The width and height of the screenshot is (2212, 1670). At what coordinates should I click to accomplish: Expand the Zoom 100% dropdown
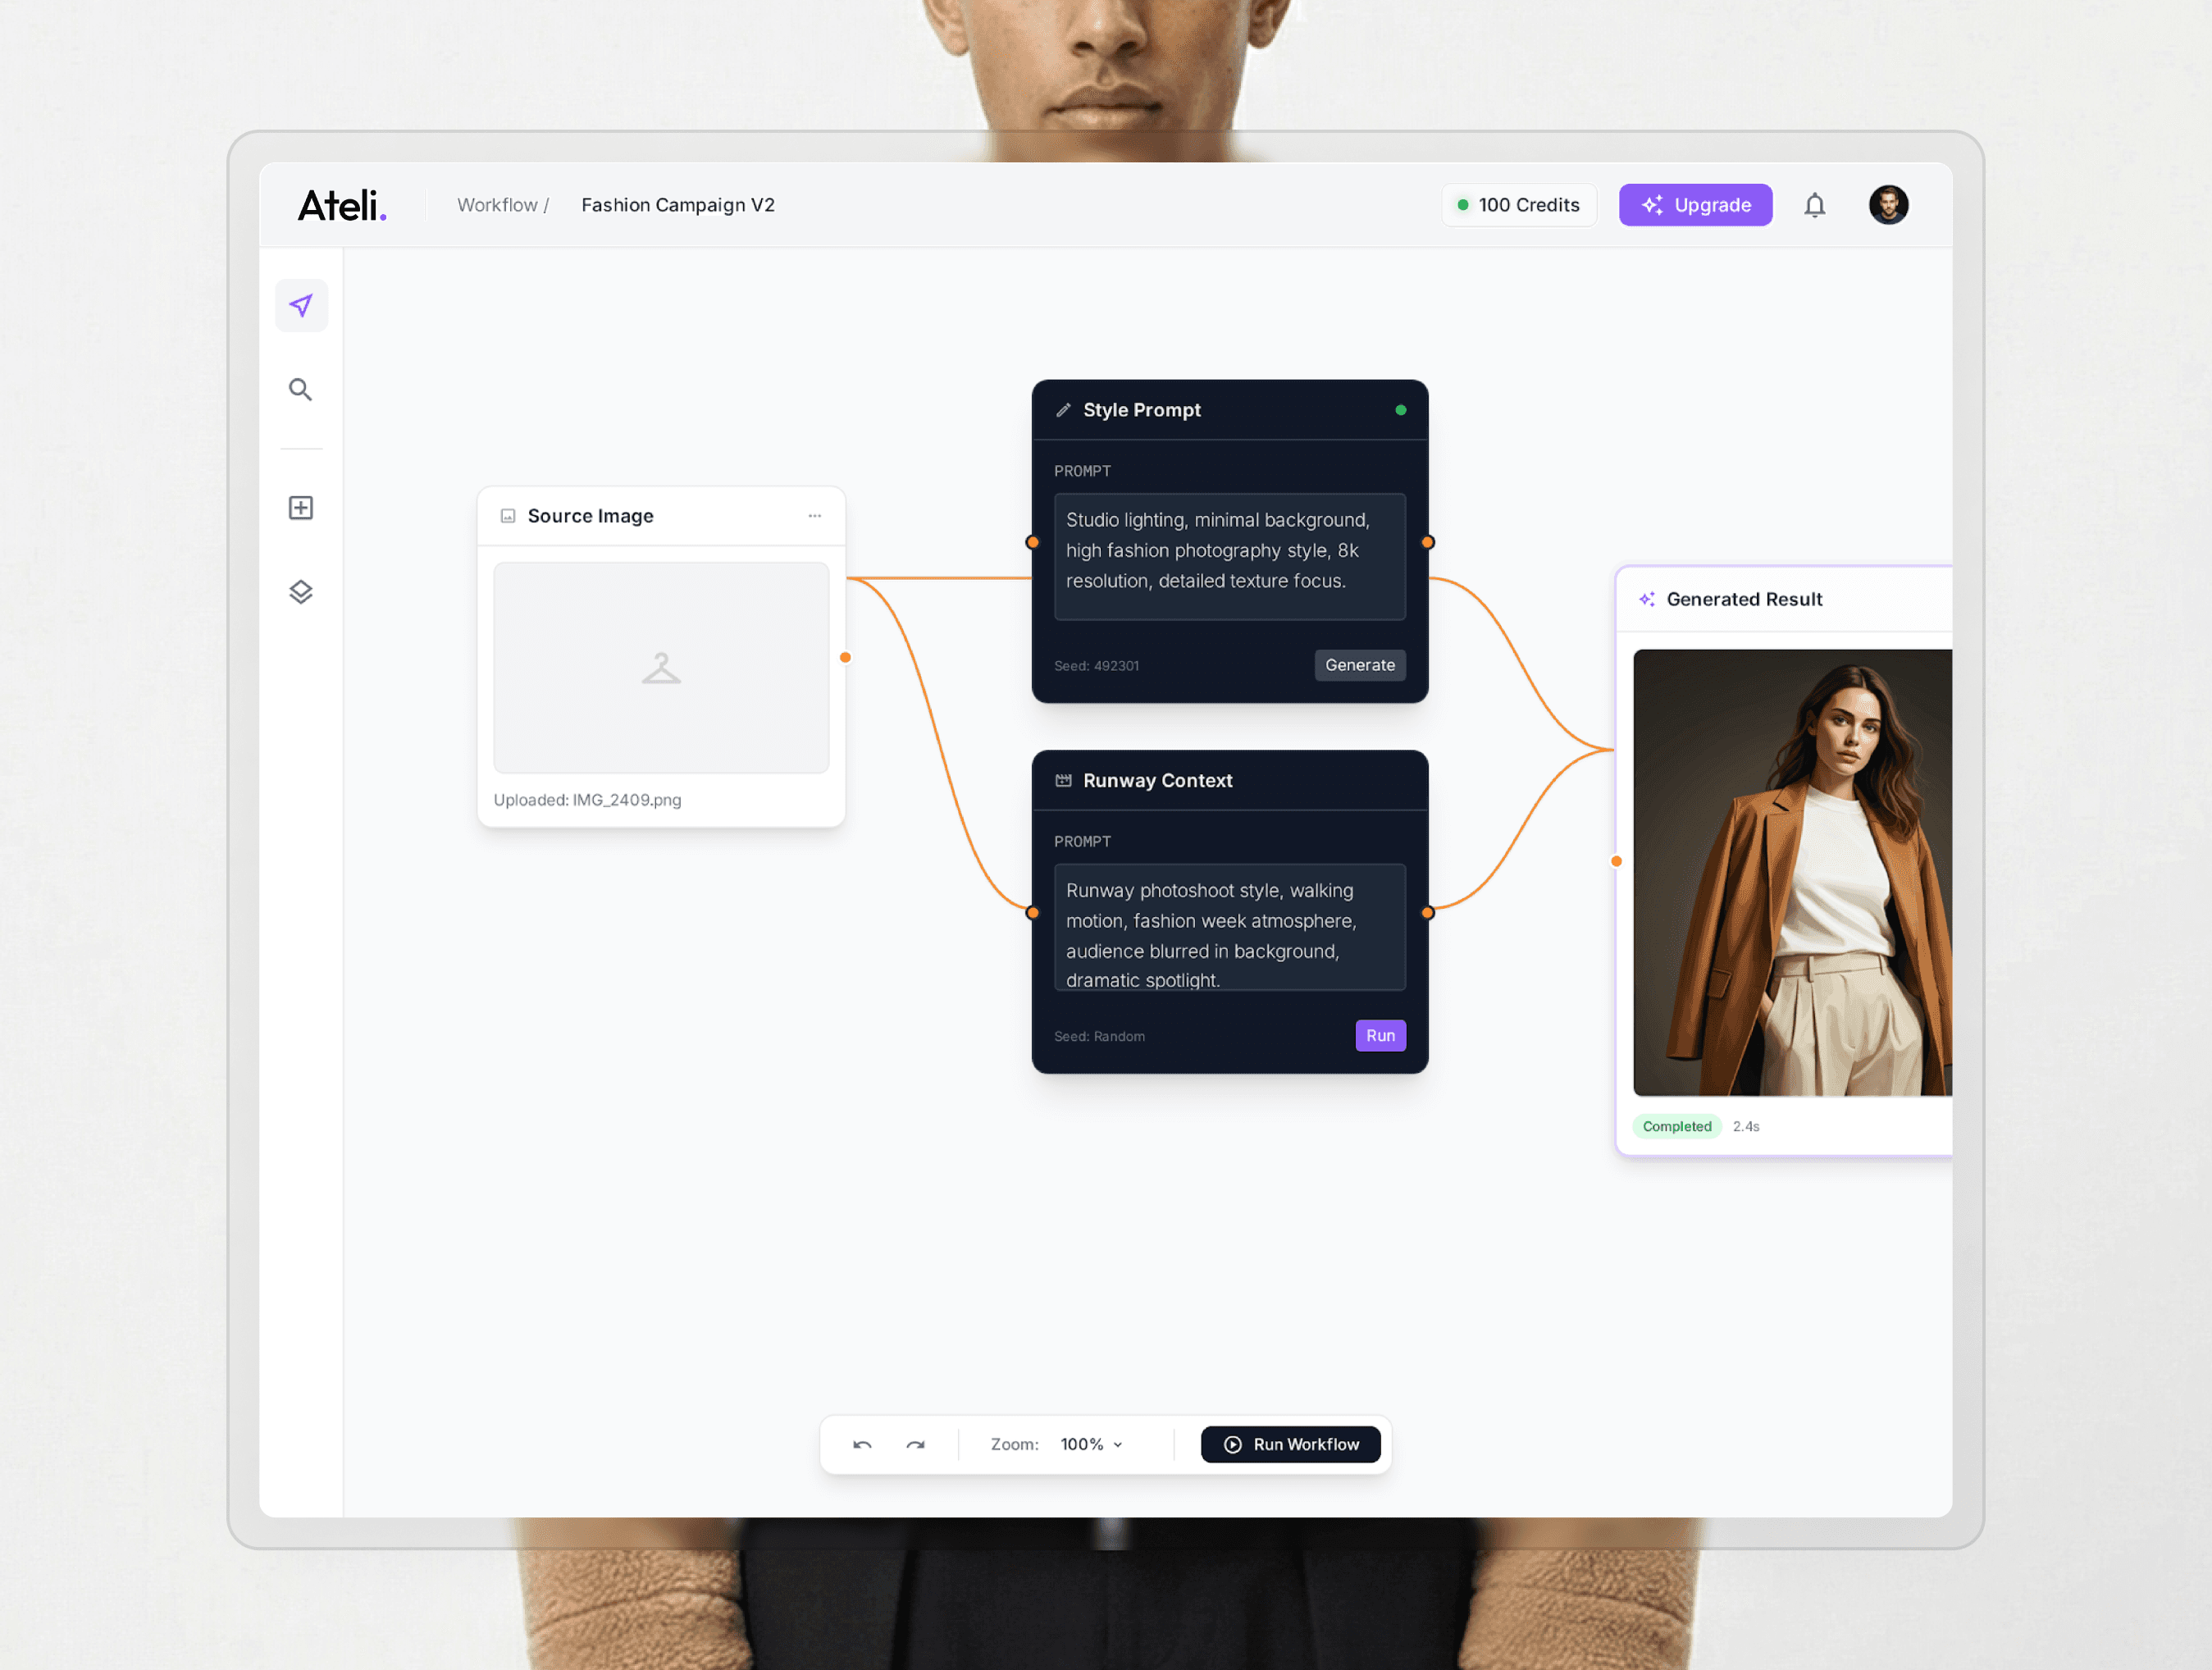tap(1091, 1444)
